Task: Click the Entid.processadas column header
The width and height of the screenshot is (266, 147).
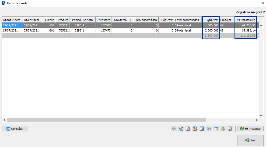Action: (188, 20)
